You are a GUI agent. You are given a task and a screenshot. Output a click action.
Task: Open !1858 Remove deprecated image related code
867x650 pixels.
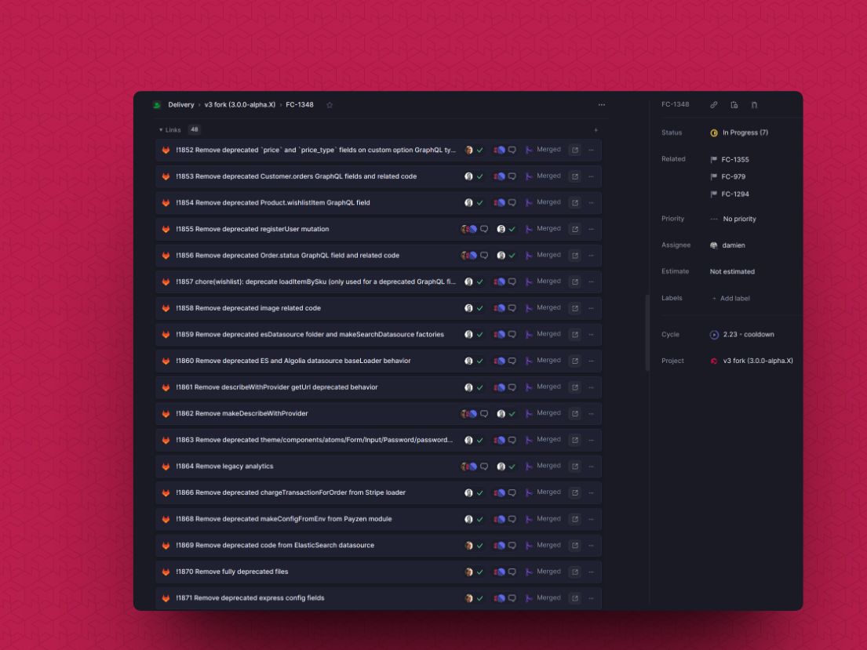click(x=248, y=308)
